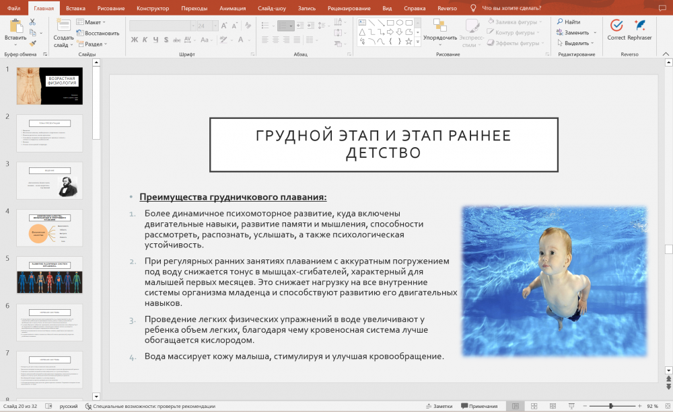Click the Cut scissors icon
The width and height of the screenshot is (673, 412).
(32, 22)
